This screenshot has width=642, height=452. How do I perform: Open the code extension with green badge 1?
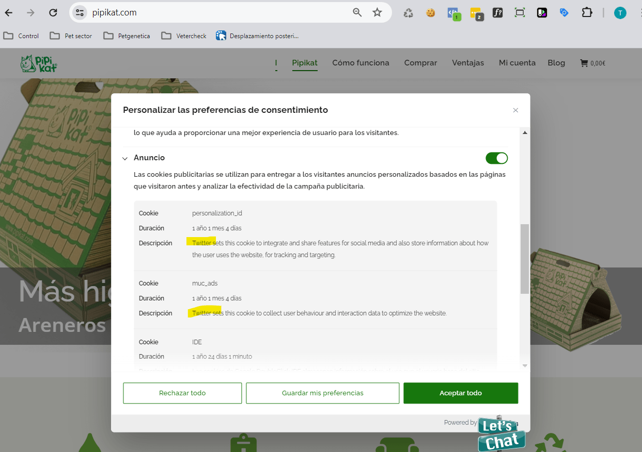[x=453, y=13]
